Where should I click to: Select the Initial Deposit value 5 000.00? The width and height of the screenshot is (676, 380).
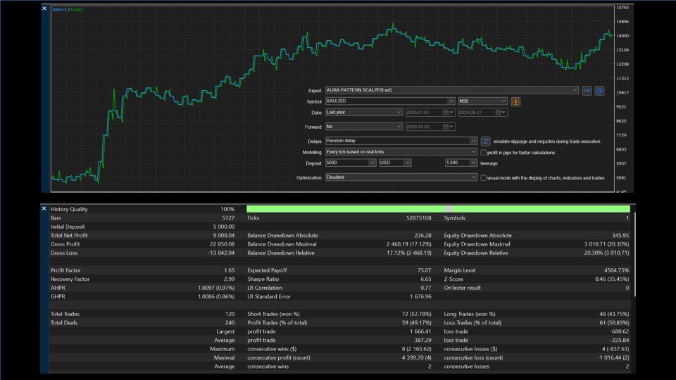224,227
